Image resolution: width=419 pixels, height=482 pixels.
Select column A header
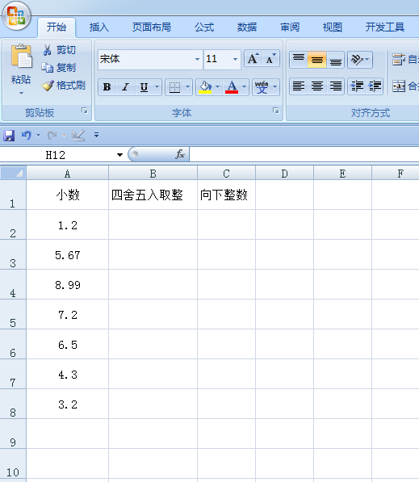(x=67, y=174)
